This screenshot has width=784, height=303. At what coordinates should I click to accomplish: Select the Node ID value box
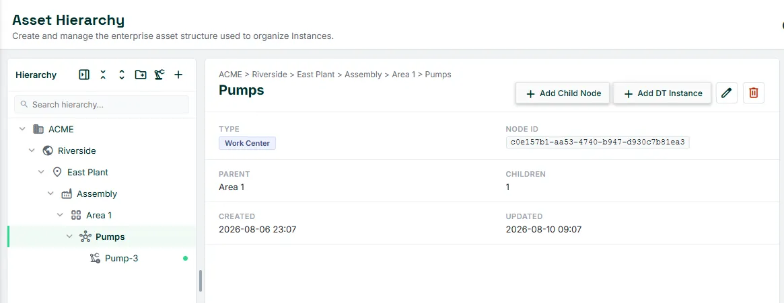point(598,142)
